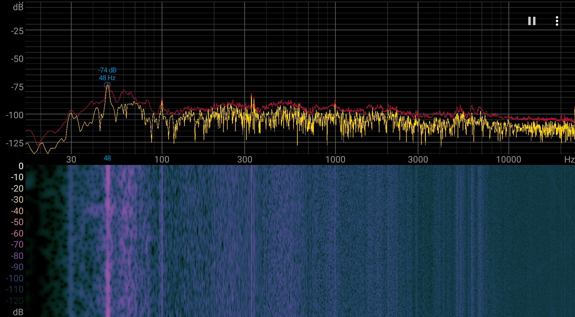Click the '-40' spectrogram scale label
The image size is (575, 317).
coord(17,211)
